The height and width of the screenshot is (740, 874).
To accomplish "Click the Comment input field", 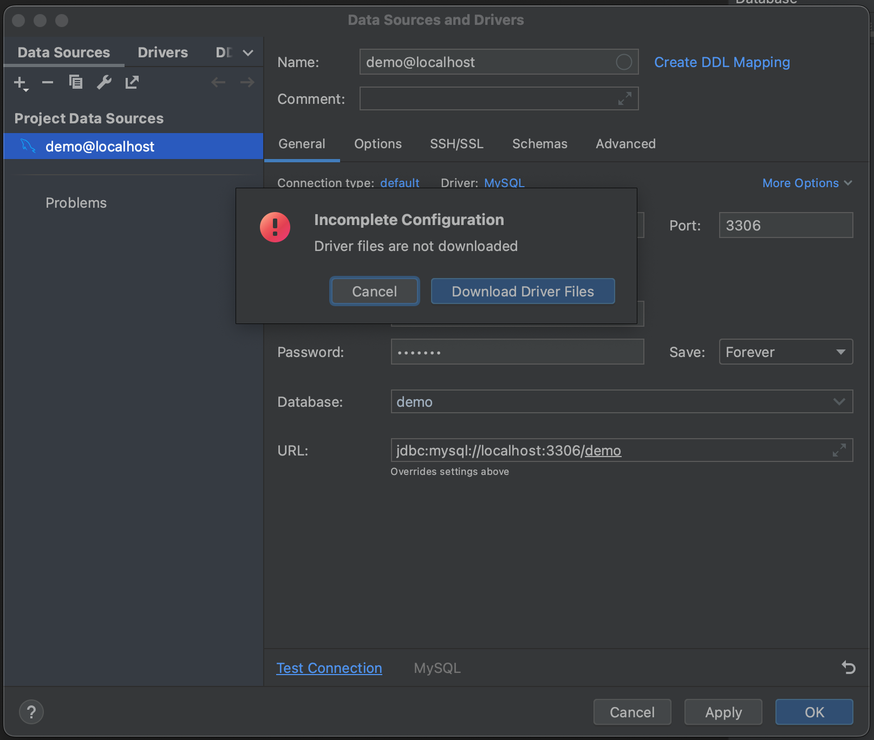I will [x=499, y=98].
